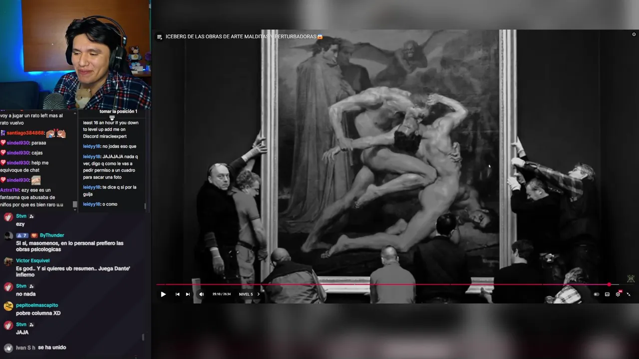Expand chapter list chevron next to NIVEL 5
Viewport: 639px width, 359px height.
[x=258, y=294]
